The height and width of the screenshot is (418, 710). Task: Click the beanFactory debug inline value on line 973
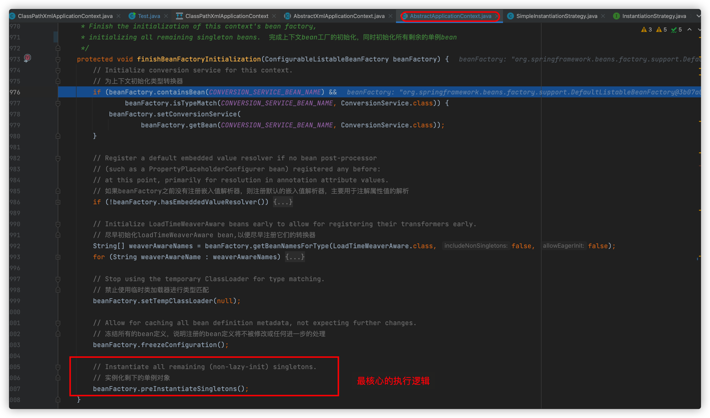[x=579, y=59]
